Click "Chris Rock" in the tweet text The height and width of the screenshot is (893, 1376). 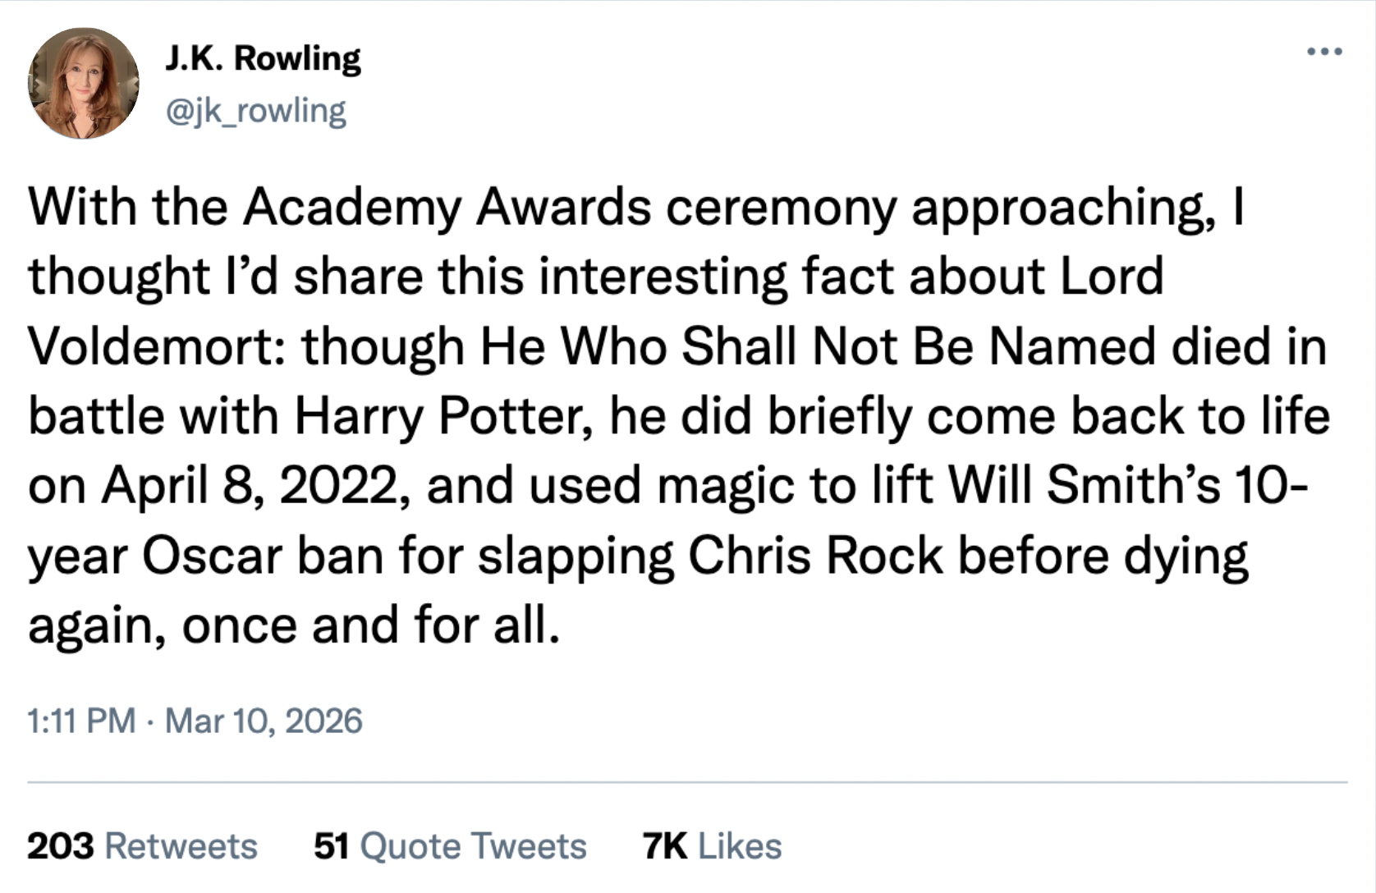815,556
